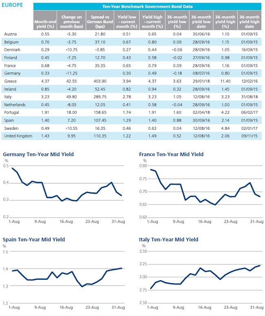Screen dimensions: 265x316
Task: Click the EUROPE section heading
Action: point(12,5)
